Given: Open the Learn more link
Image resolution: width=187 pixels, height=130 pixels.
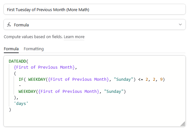Looking at the screenshot, I should (74, 37).
